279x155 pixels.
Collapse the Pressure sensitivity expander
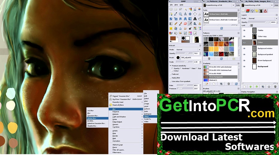click(171, 66)
